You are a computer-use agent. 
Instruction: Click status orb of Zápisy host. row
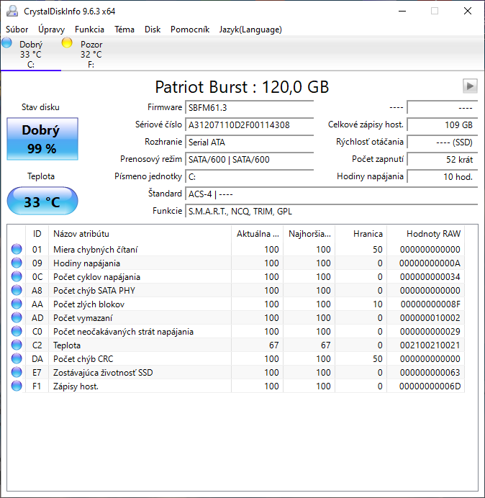17,386
